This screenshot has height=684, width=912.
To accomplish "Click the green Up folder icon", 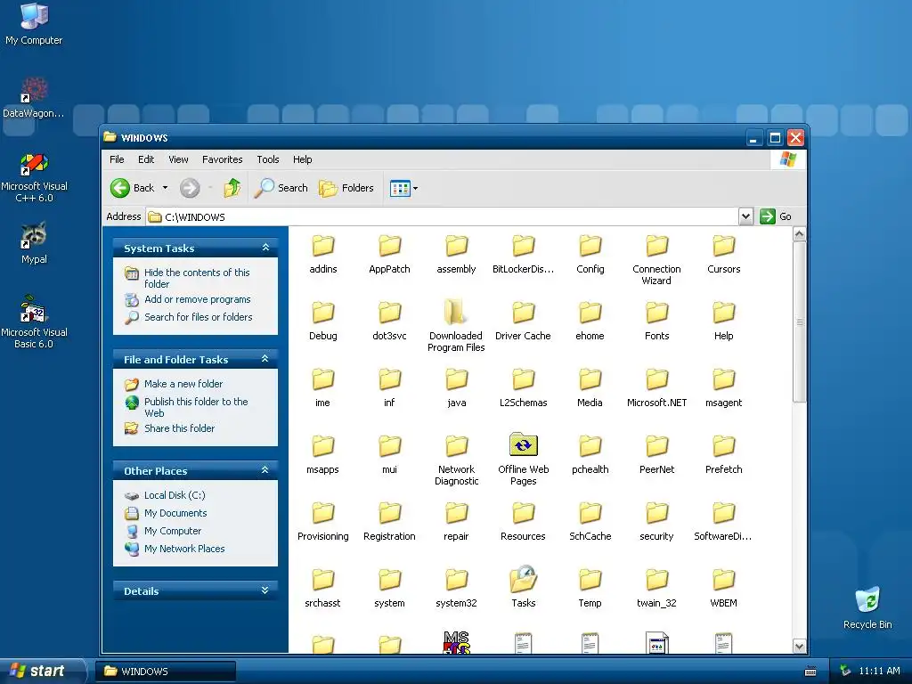I will point(232,188).
